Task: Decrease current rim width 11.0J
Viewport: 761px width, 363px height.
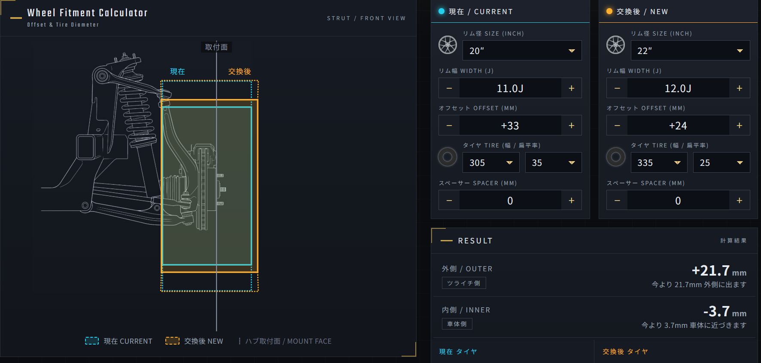Action: point(449,88)
